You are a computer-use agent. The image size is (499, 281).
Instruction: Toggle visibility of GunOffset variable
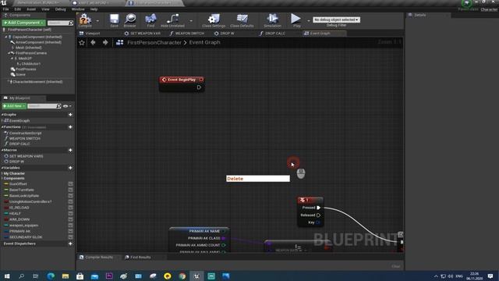pyautogui.click(x=71, y=184)
